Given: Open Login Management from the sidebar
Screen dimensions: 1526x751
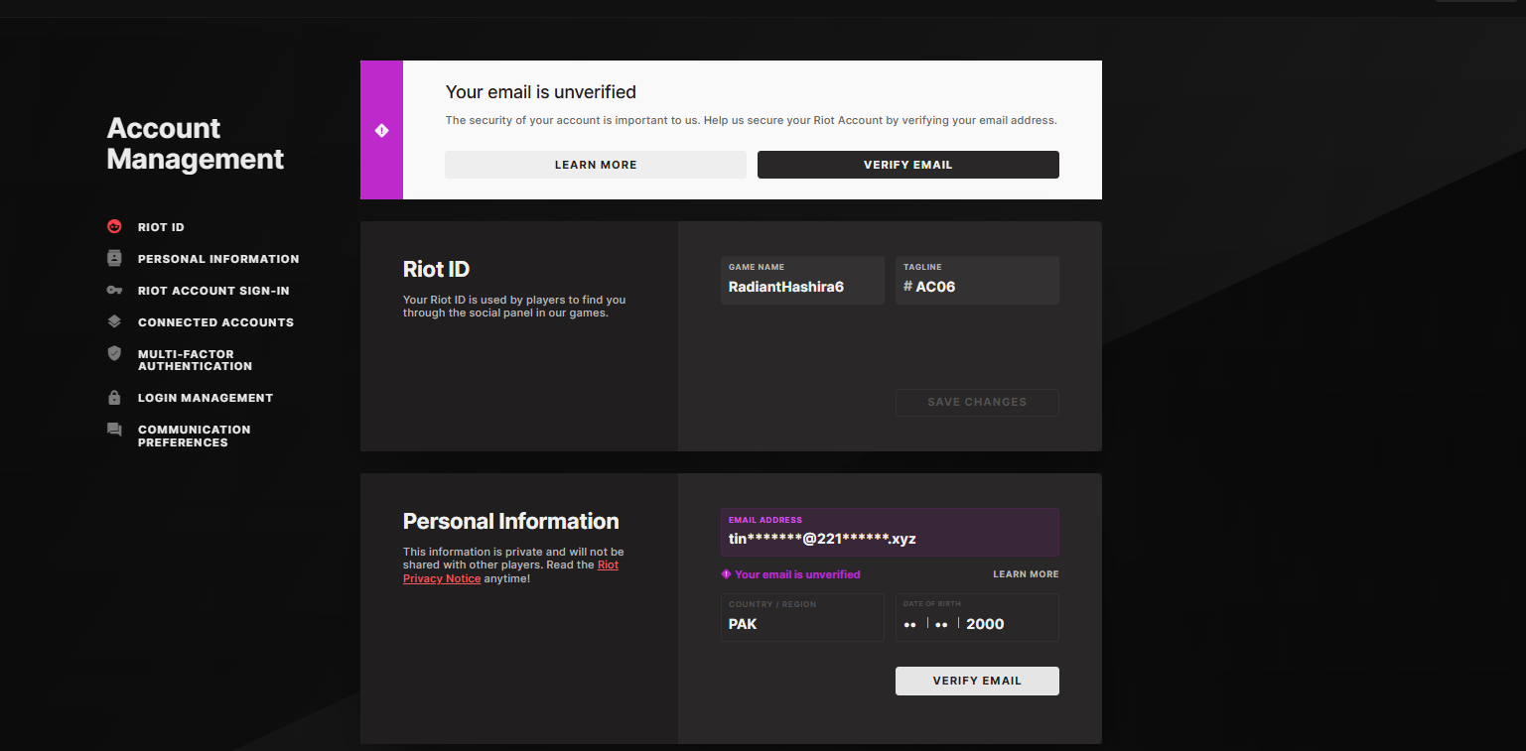Looking at the screenshot, I should pyautogui.click(x=206, y=398).
